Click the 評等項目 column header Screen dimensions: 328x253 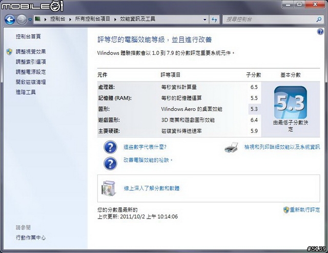(171, 75)
